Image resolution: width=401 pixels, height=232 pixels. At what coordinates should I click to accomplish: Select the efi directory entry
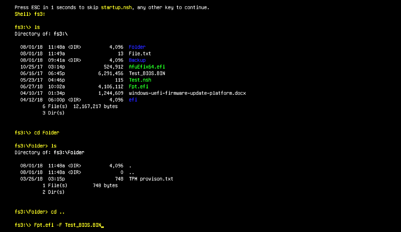132,100
